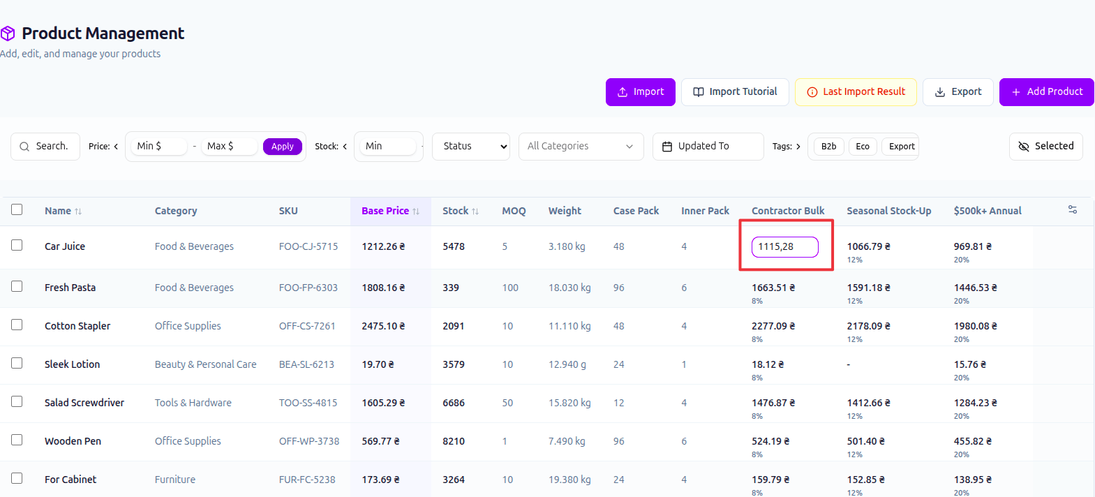
Task: Click the calendar icon in Updated To
Action: tap(667, 147)
